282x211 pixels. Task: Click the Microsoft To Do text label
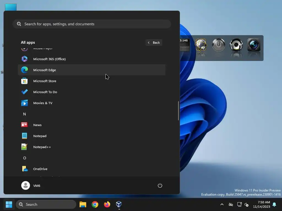45,92
